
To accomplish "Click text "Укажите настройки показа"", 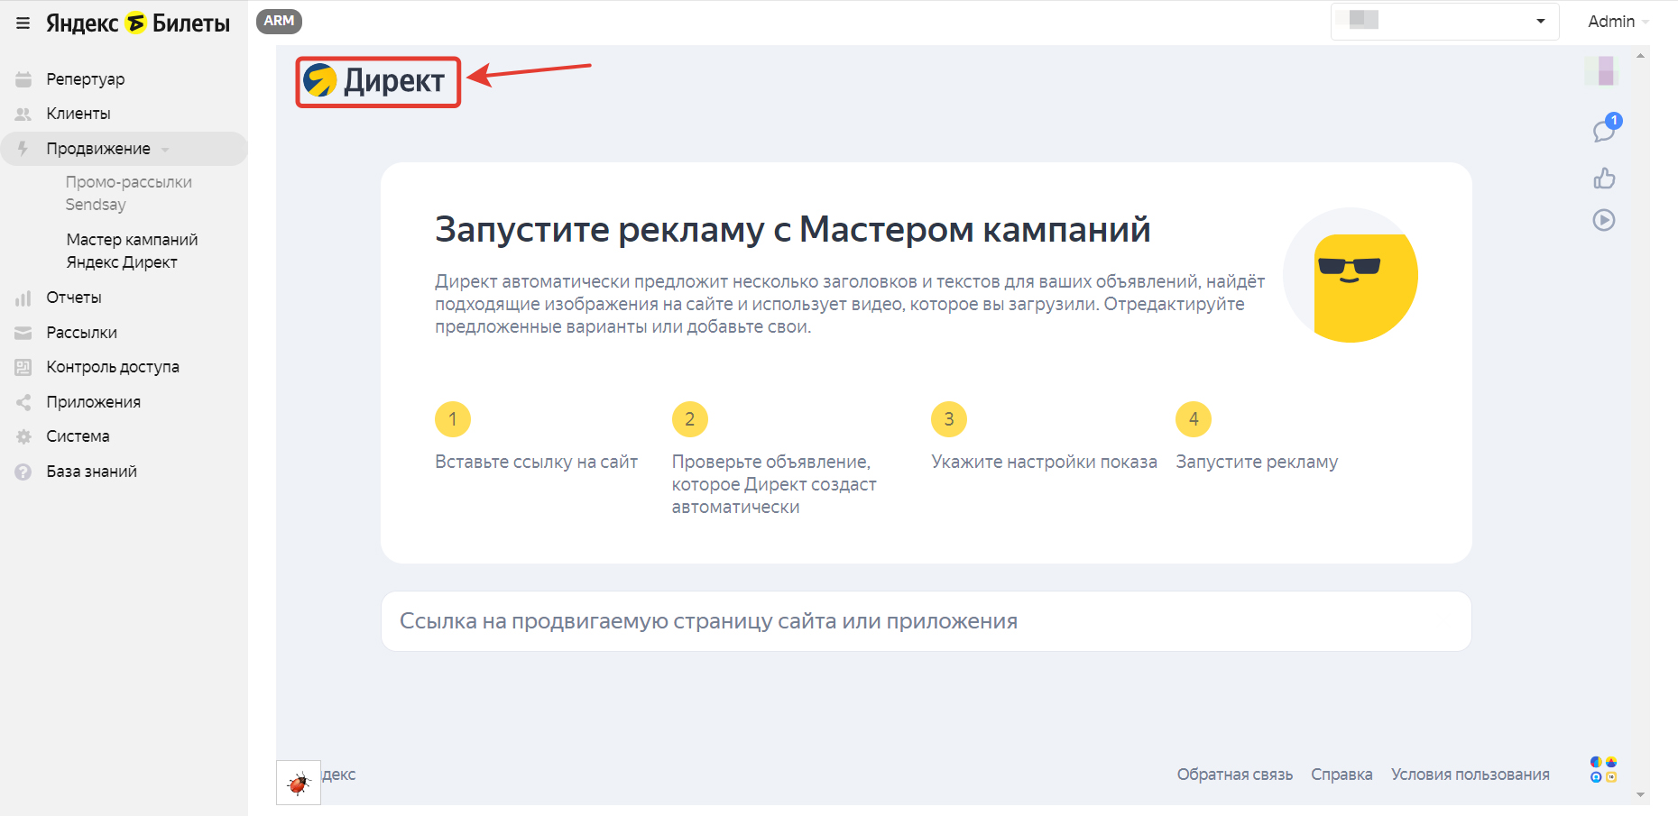I will tap(1044, 462).
